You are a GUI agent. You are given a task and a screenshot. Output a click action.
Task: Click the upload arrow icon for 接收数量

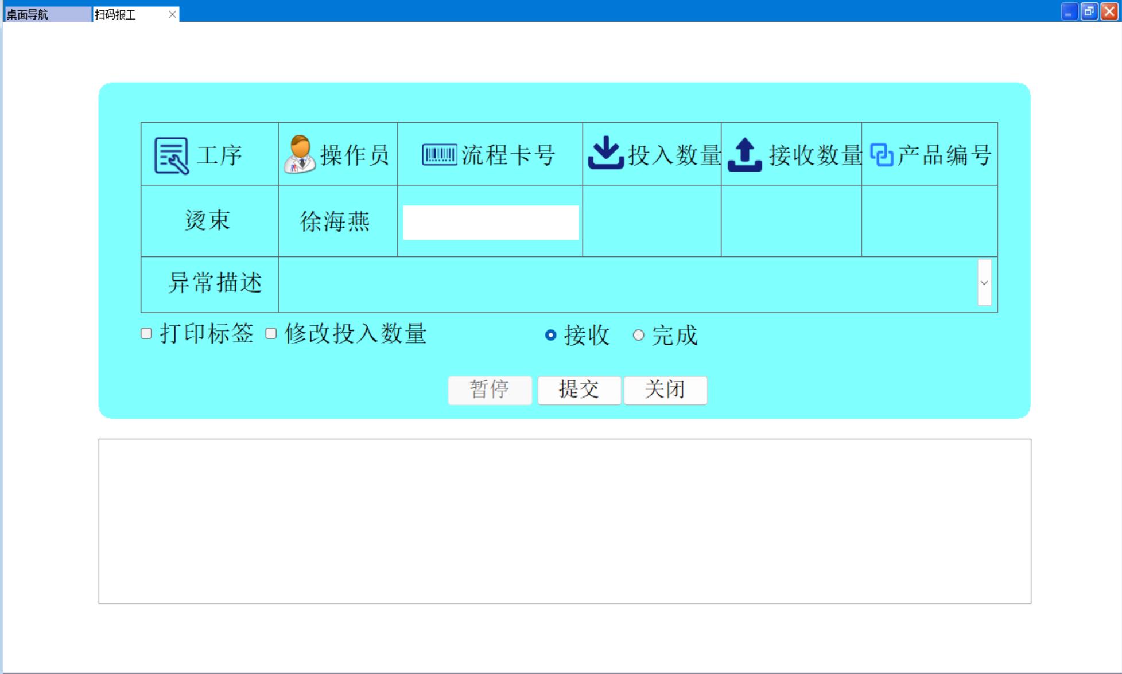pos(744,154)
